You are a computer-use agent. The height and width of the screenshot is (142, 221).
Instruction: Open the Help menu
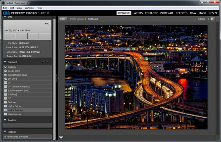[x=39, y=8]
